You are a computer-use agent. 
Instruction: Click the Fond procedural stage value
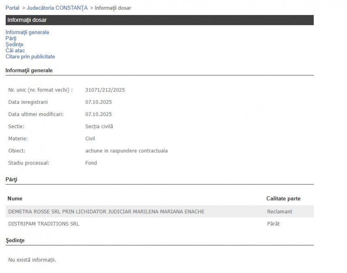click(x=91, y=163)
